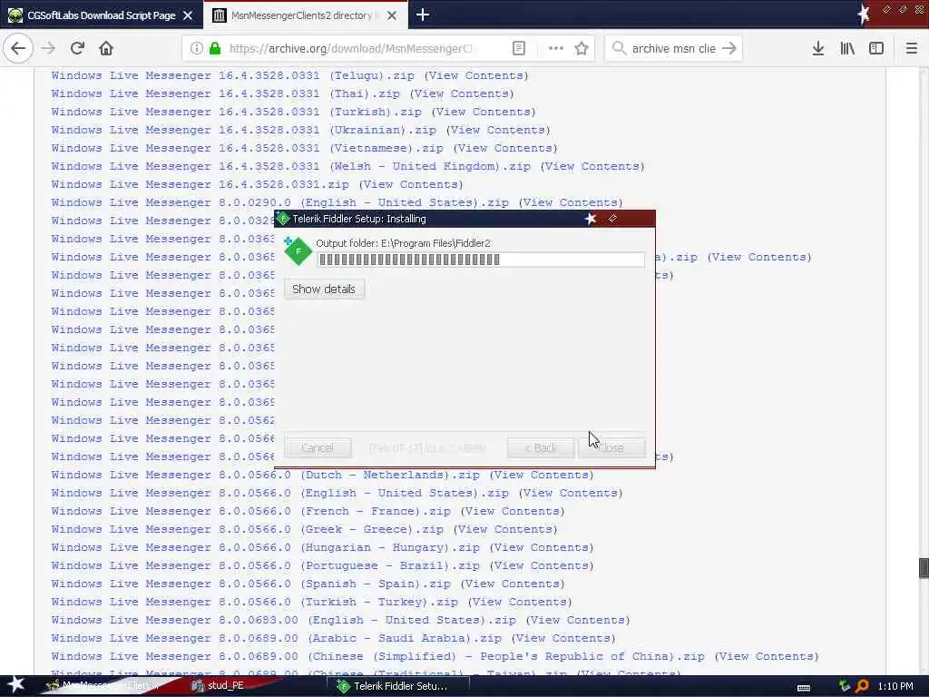Open Windows Live Messenger 16.4.3528.0331.zip link
Viewport: 929px width, 697px height.
(200, 184)
